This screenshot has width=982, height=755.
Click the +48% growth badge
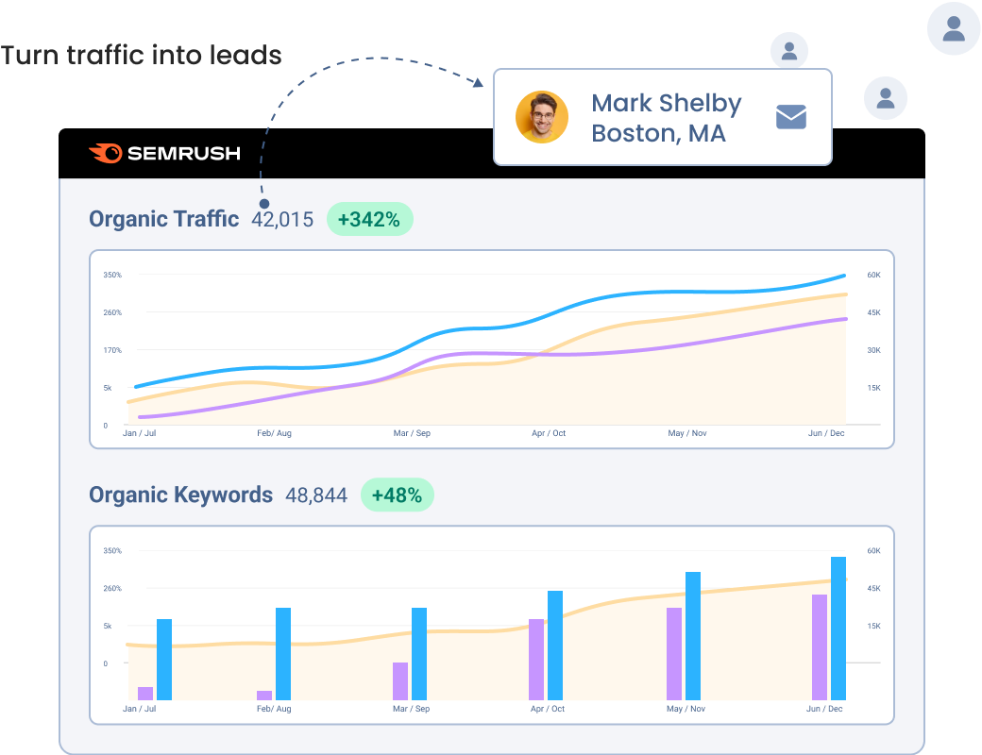pyautogui.click(x=397, y=495)
